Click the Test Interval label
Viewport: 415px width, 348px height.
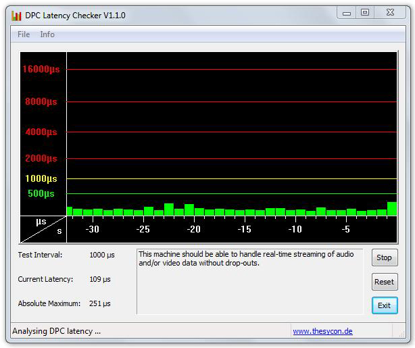click(x=41, y=255)
